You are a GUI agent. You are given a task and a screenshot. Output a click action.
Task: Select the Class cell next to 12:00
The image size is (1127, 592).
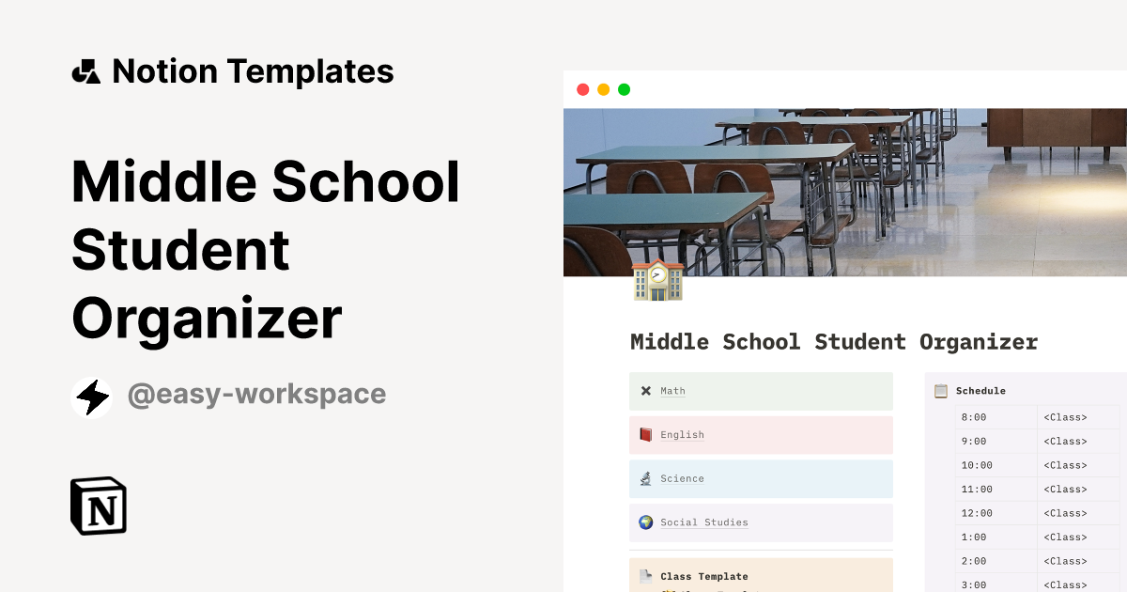[x=1065, y=513]
